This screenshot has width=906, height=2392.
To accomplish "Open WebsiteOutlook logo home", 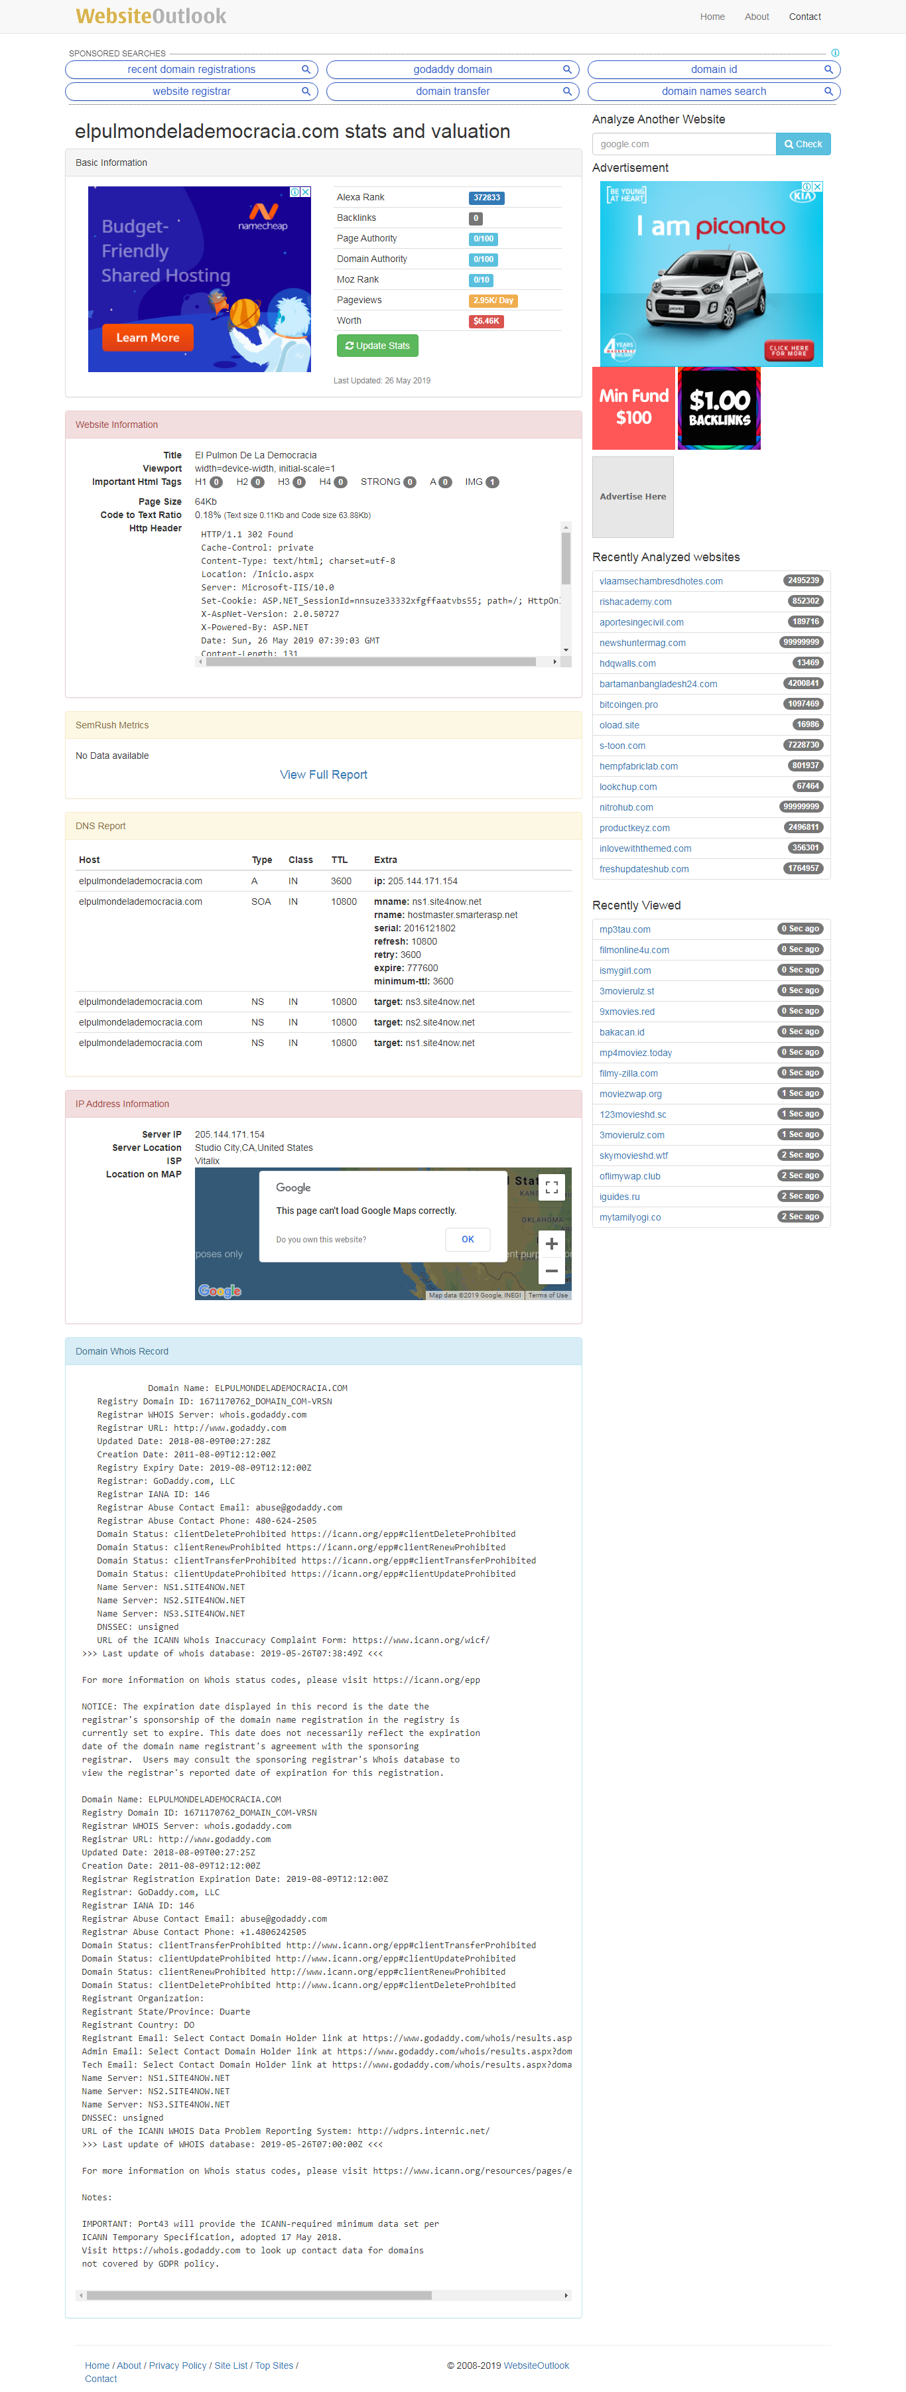I will 151,16.
